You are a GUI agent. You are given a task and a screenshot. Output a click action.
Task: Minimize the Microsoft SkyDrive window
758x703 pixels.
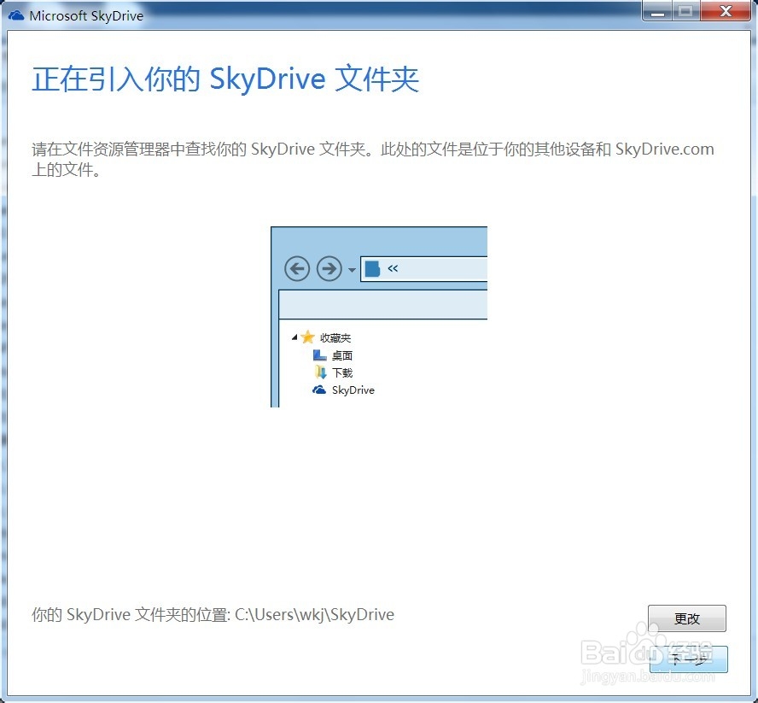[x=657, y=10]
